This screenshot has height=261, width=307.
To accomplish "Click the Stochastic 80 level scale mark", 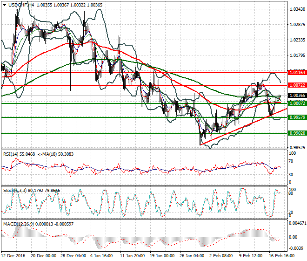I will 291,193.
